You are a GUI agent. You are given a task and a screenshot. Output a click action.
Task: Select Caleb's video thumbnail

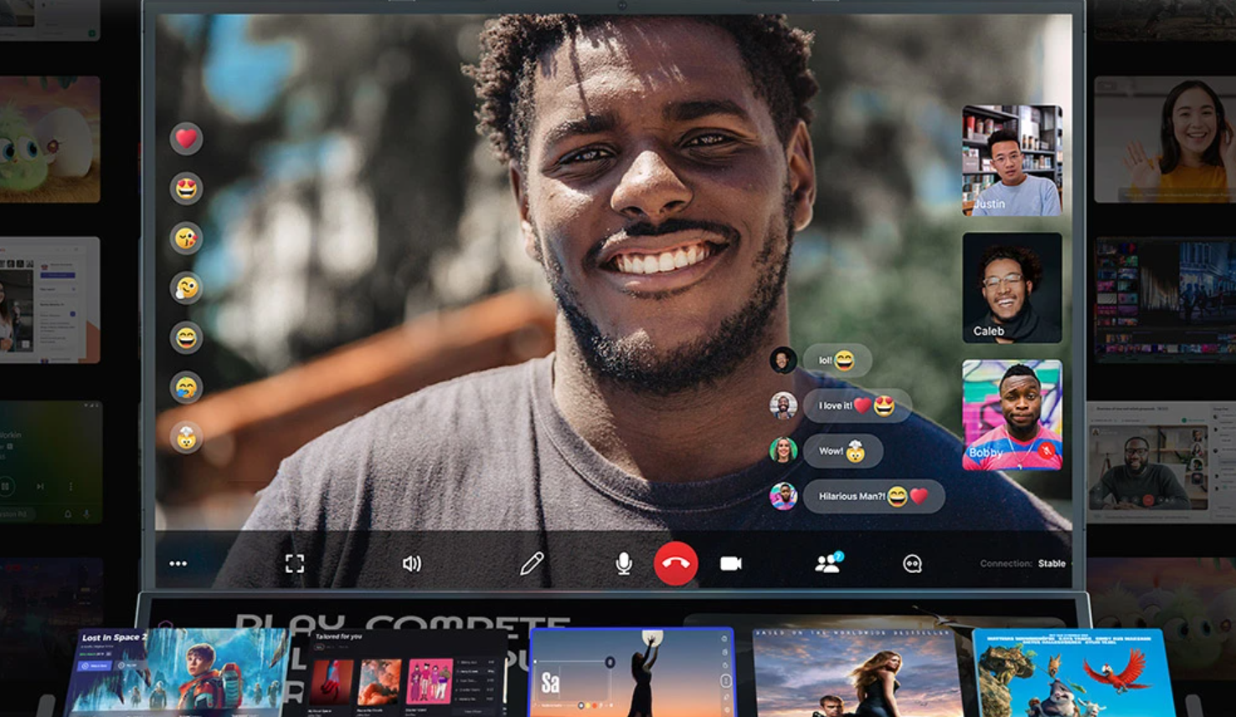coord(1012,287)
